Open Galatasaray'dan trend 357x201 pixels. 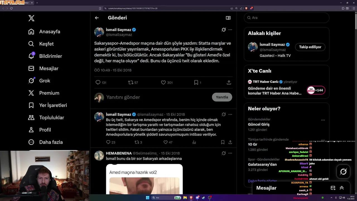(x=262, y=164)
